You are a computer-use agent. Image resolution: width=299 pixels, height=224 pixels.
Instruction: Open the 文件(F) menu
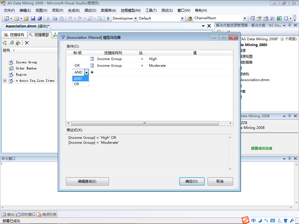point(9,10)
